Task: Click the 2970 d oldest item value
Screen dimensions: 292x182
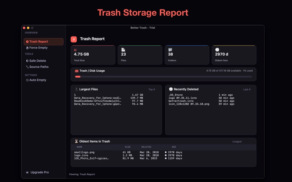Action: [x=222, y=54]
